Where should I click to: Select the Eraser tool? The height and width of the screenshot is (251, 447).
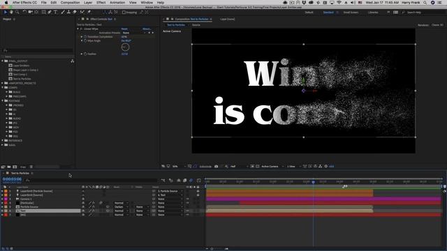pyautogui.click(x=75, y=13)
